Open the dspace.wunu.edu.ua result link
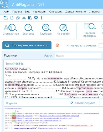 click(x=59, y=116)
